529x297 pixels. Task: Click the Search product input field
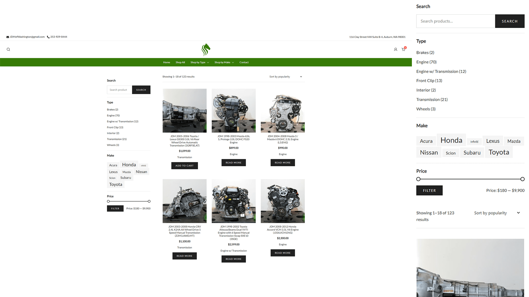pos(119,90)
